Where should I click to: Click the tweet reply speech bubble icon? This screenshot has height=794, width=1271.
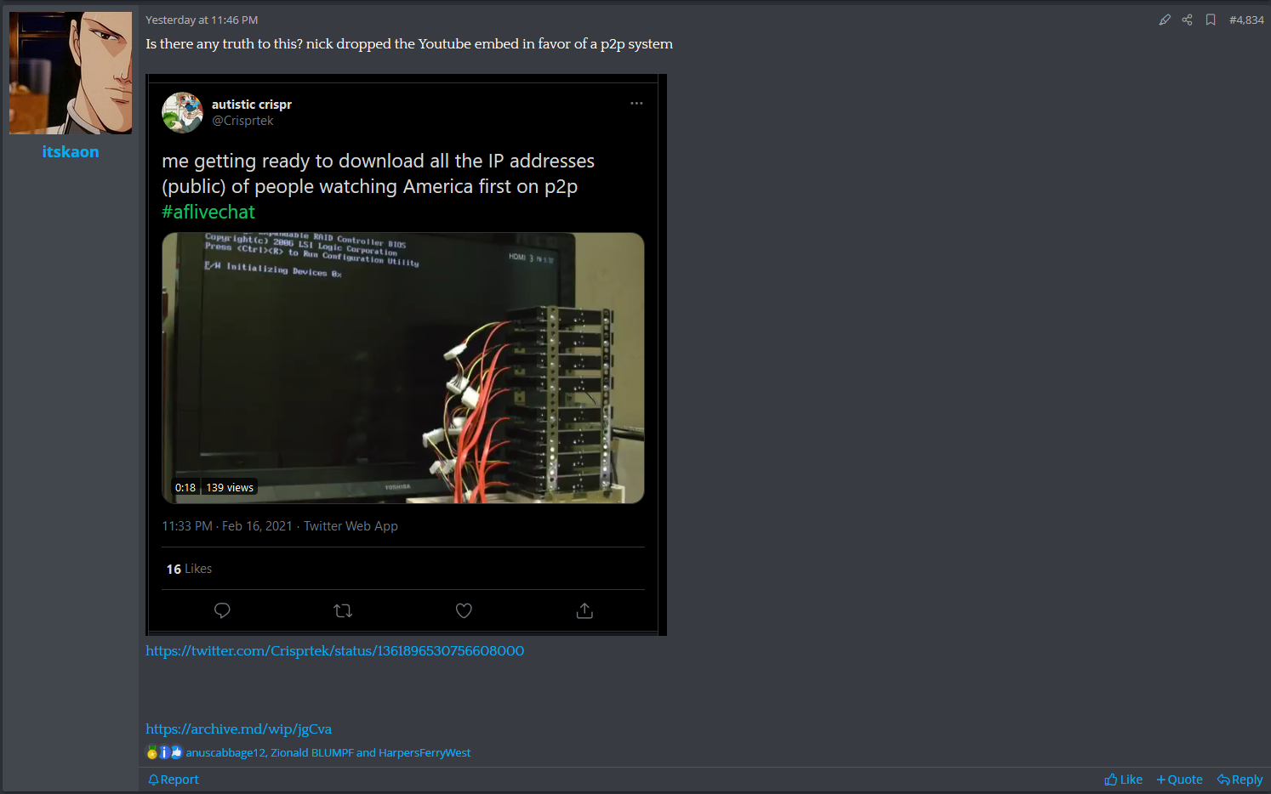coord(222,610)
